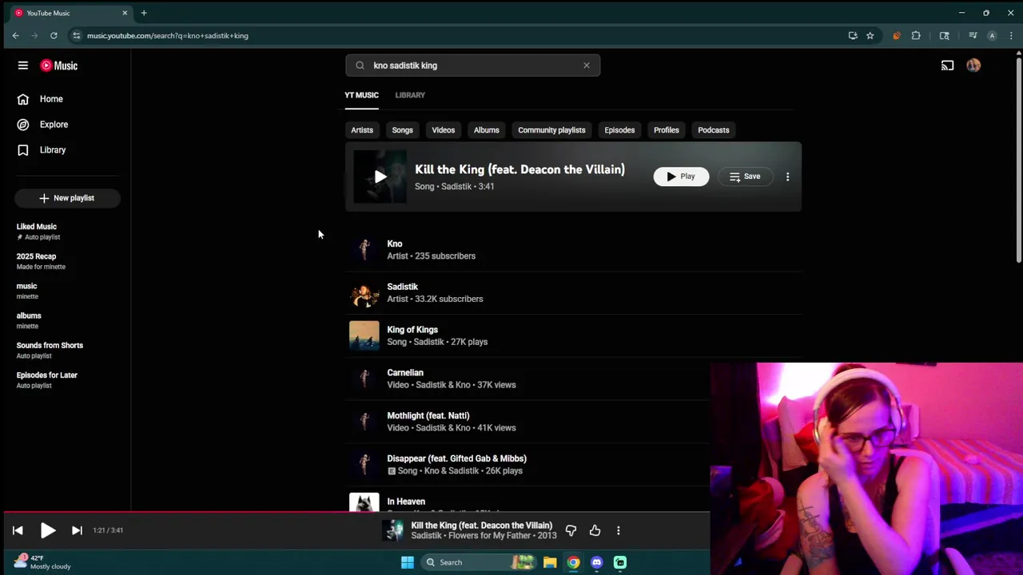Open Chrome three-dot menu
1023x575 pixels.
[x=1012, y=36]
